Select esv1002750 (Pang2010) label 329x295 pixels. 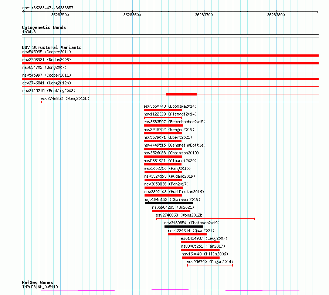pyautogui.click(x=167, y=168)
